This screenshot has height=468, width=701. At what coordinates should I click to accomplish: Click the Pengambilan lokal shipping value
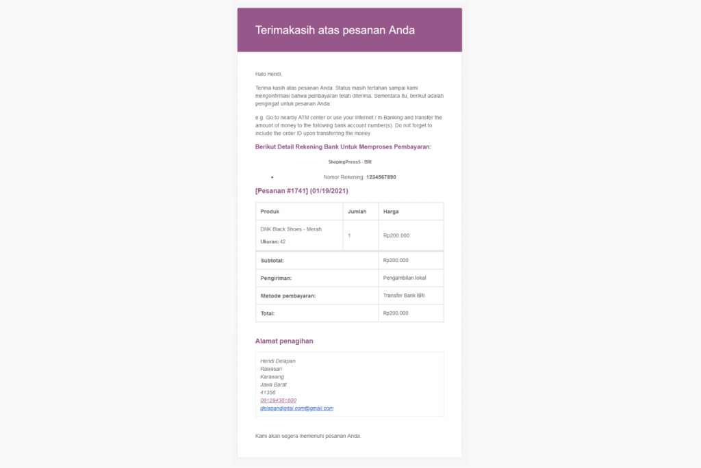point(405,278)
